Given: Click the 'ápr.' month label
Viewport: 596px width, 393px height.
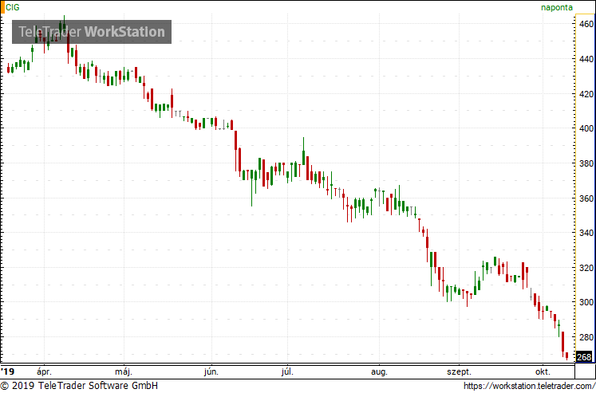Looking at the screenshot, I should point(44,371).
